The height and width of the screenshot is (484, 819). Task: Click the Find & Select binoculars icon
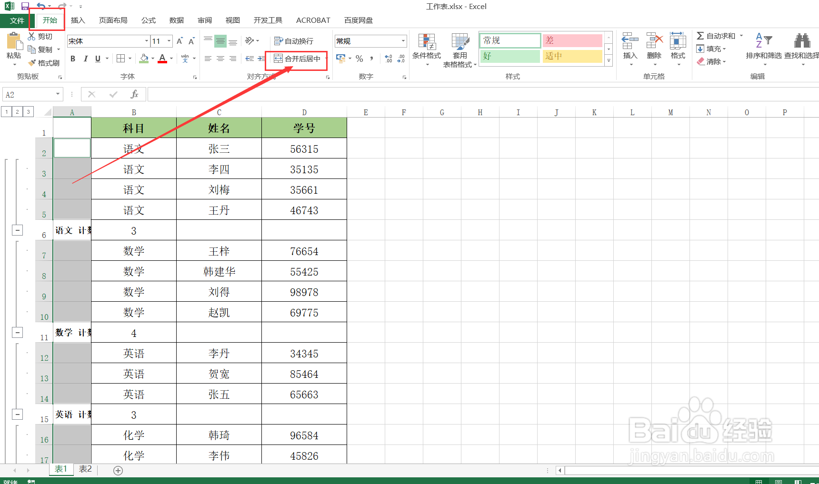click(802, 41)
